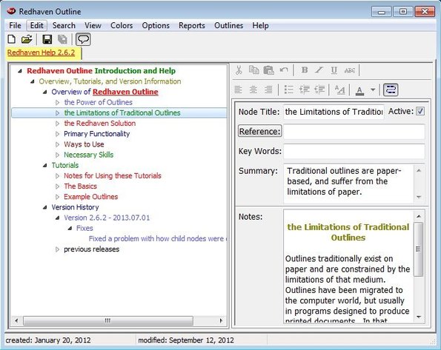Screen dimensions: 441x350
Task: Click the Redhaven app icon in title bar
Action: coord(12,11)
